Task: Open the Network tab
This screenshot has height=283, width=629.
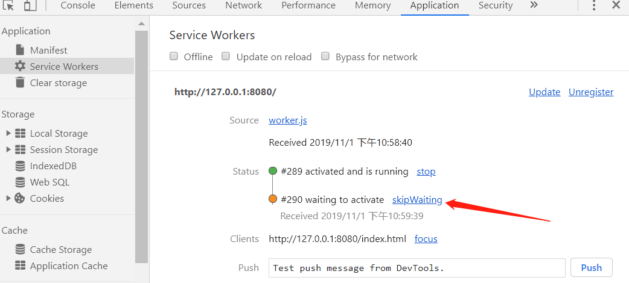Action: click(243, 5)
